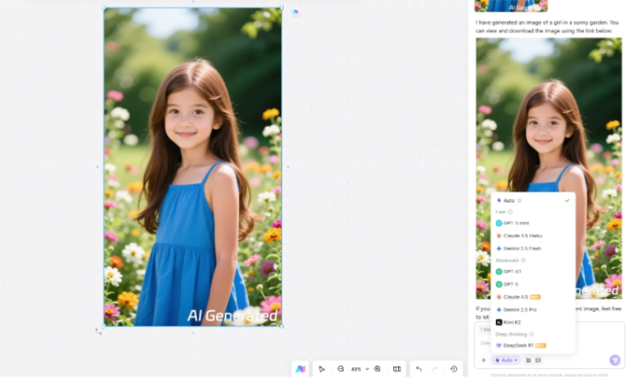Screen dimensions: 630x377
Task: Select the girl image on the canvas
Action: 192,167
